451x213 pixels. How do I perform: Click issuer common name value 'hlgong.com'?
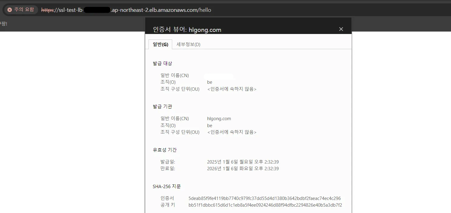(219, 119)
